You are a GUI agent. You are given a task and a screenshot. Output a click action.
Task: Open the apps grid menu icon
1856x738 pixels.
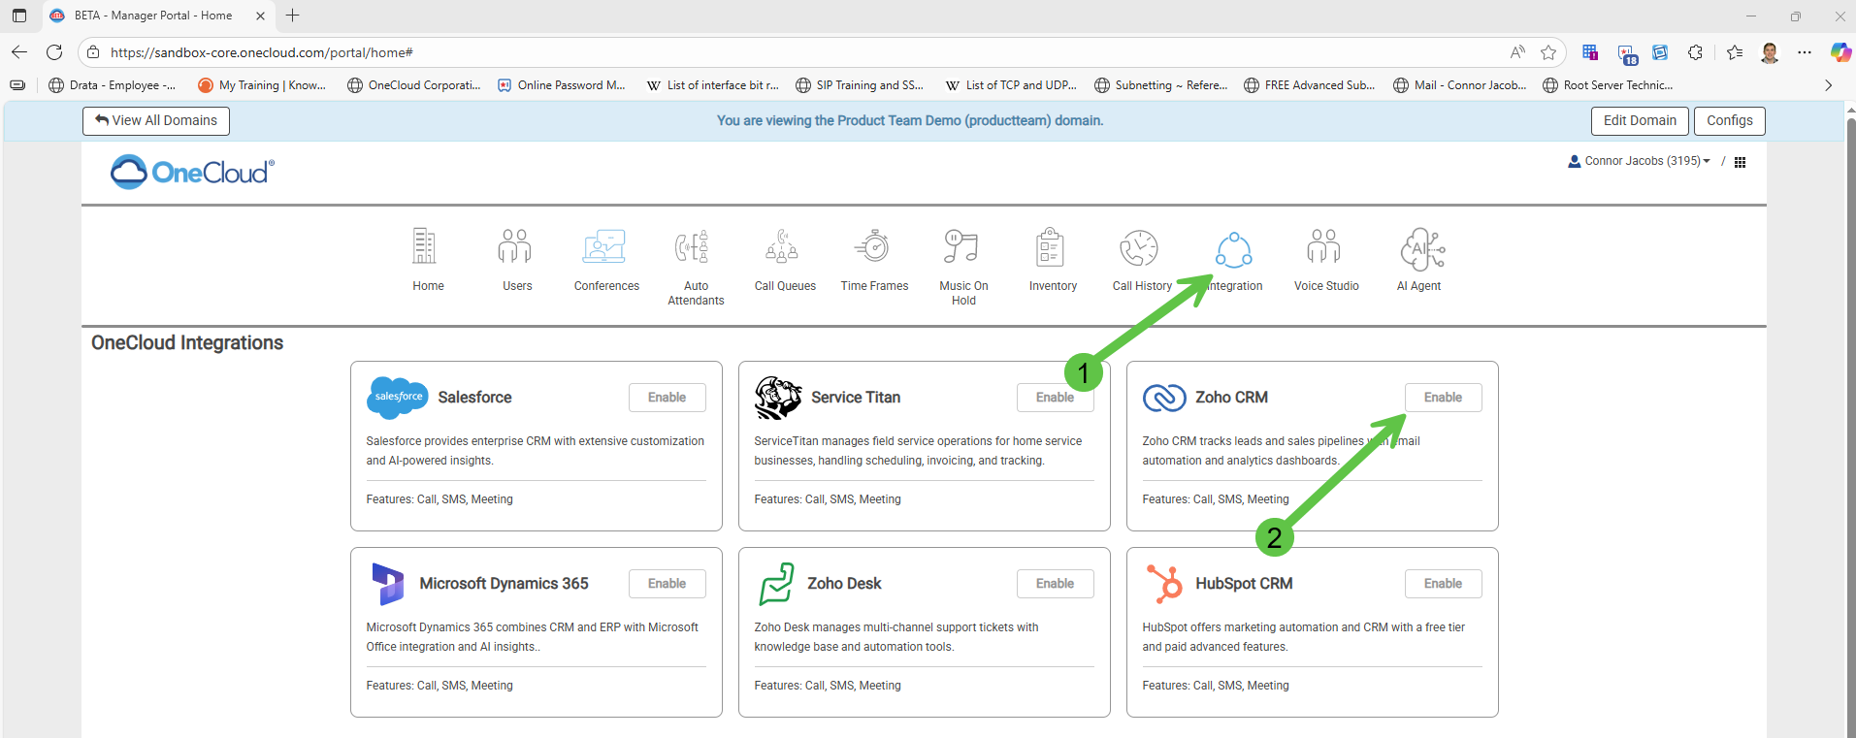click(1740, 162)
